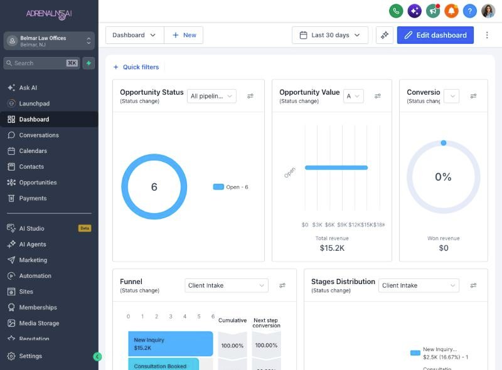The image size is (502, 370).
Task: Add Quick filters
Action: click(x=136, y=67)
